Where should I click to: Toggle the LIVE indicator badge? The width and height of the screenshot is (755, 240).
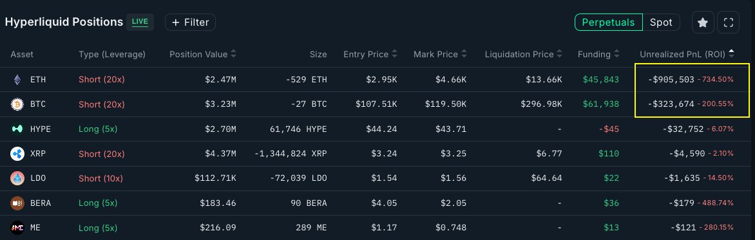click(140, 22)
